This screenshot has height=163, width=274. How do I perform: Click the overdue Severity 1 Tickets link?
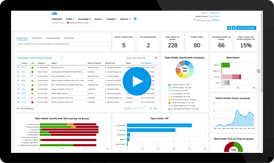pyautogui.click(x=79, y=22)
